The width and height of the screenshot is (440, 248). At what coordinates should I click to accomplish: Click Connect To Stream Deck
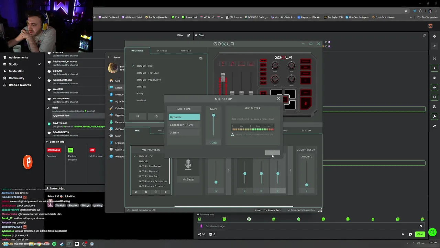268,210
